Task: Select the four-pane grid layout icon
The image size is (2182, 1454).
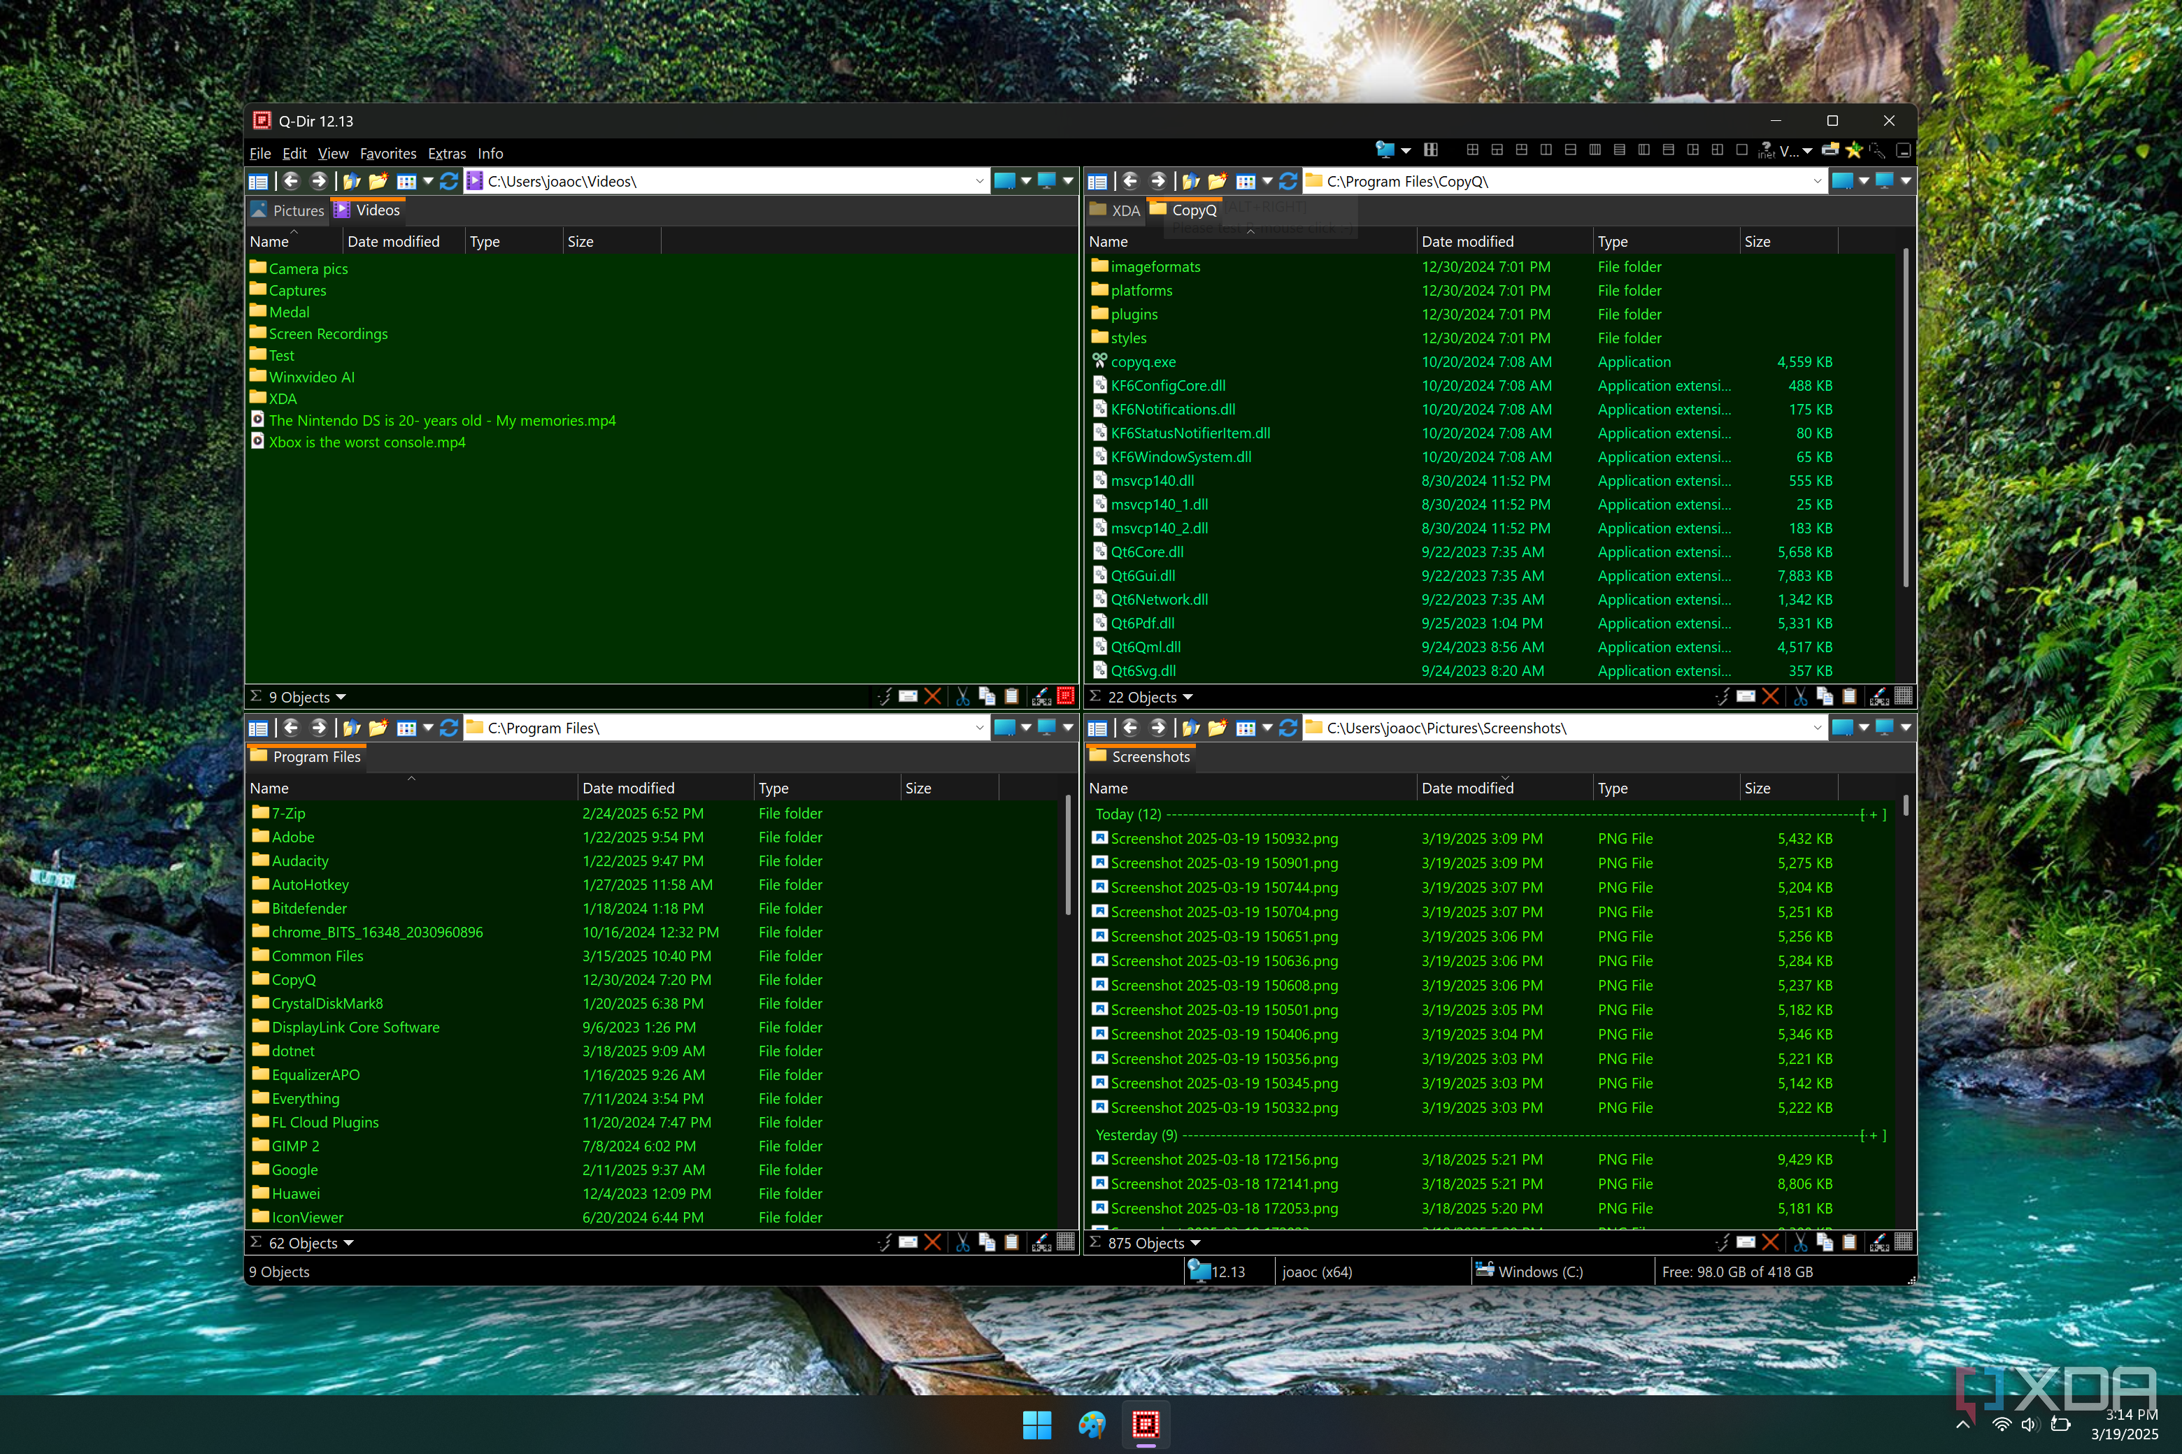Action: click(1472, 150)
